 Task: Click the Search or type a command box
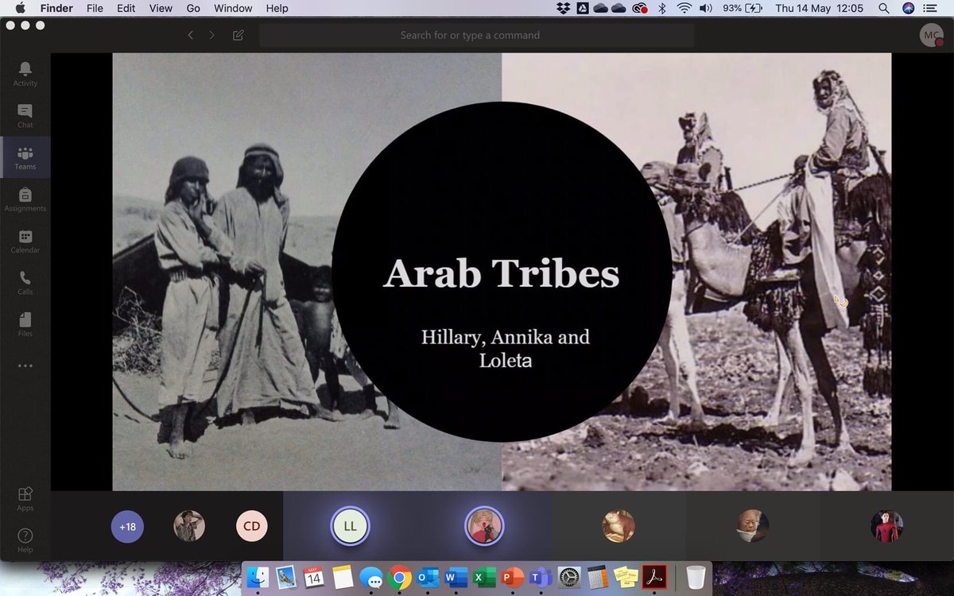pyautogui.click(x=476, y=35)
